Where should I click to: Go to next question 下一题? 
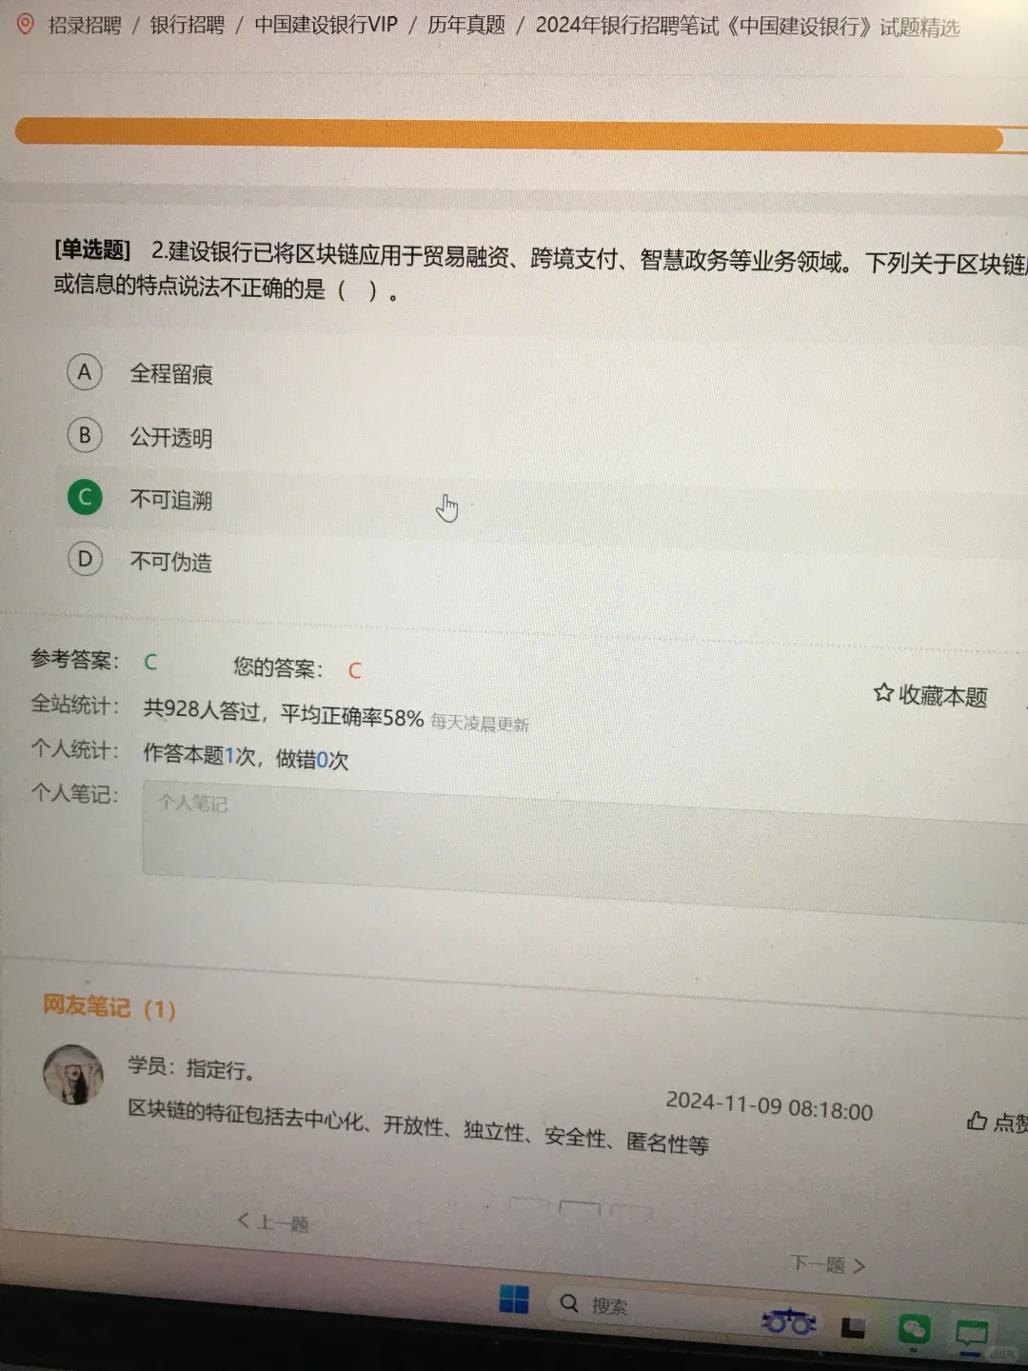[828, 1264]
